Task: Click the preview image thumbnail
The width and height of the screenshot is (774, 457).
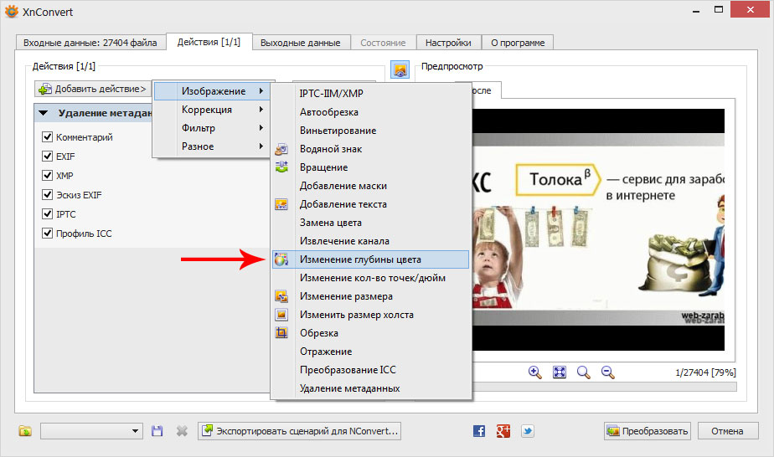Action: pos(598,229)
